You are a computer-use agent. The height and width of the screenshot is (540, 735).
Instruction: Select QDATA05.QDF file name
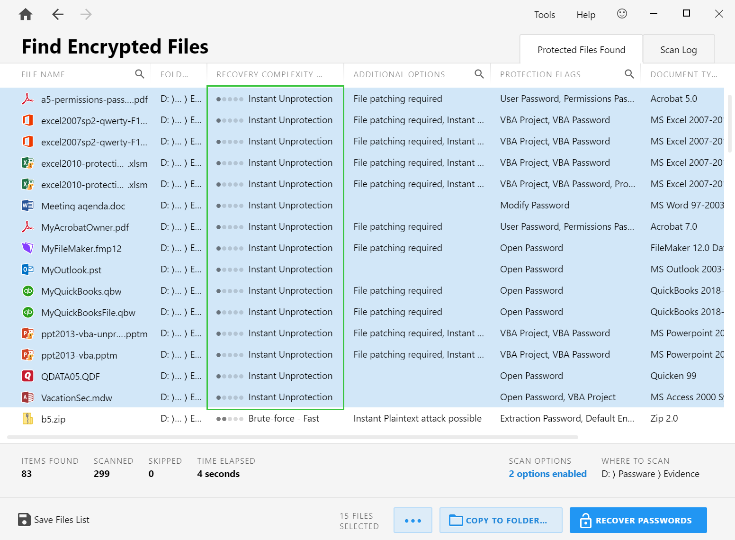coord(71,377)
